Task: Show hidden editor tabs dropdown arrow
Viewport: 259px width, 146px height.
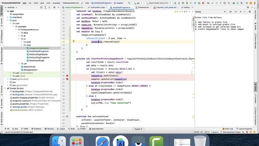Action: (192, 7)
